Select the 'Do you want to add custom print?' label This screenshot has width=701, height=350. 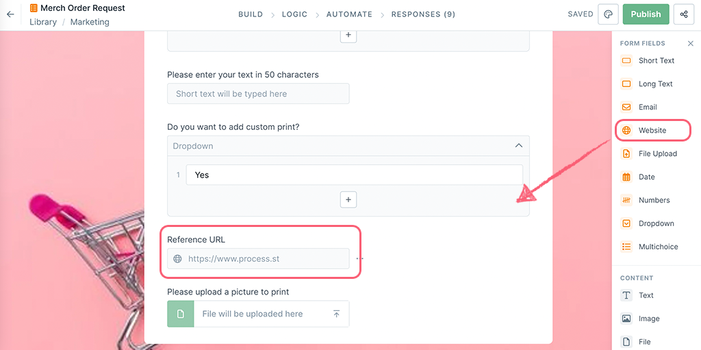coord(233,126)
